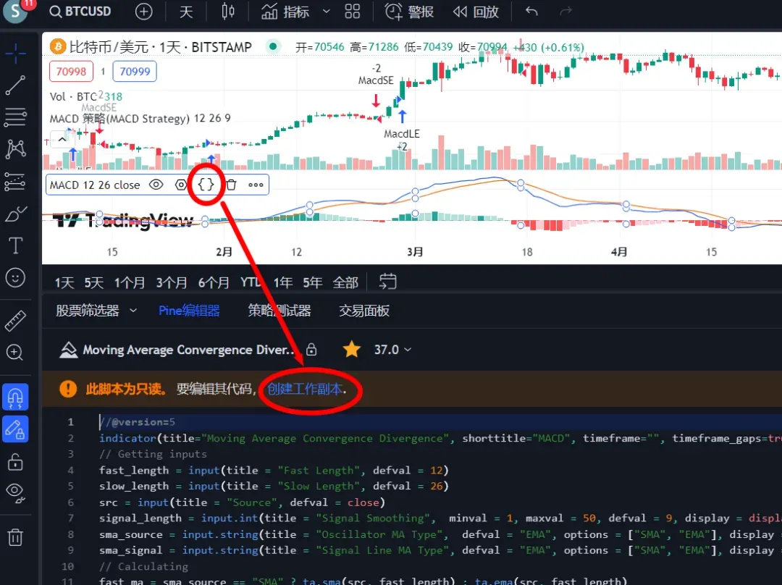Click the 70999 buy price button

(x=135, y=72)
